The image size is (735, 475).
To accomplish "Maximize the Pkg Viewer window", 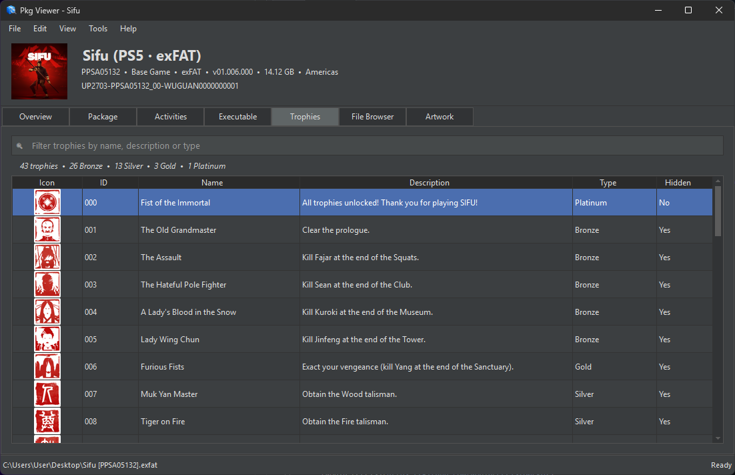I will (x=688, y=10).
